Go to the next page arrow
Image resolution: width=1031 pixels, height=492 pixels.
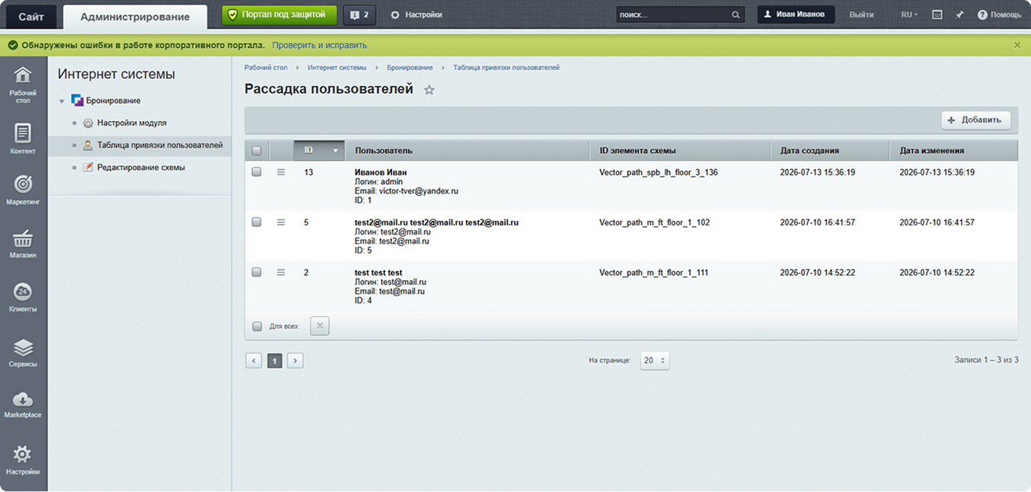pos(295,360)
